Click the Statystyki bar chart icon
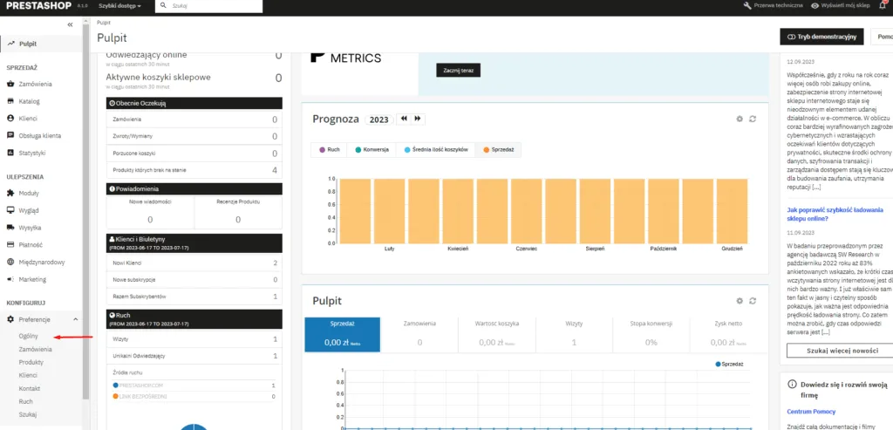Image resolution: width=893 pixels, height=430 pixels. pyautogui.click(x=10, y=153)
